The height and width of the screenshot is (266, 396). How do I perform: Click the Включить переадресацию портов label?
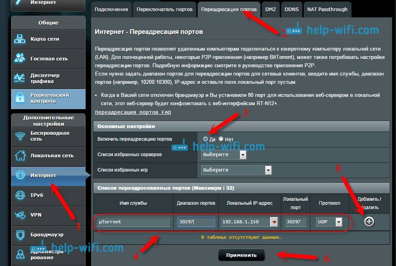point(135,139)
